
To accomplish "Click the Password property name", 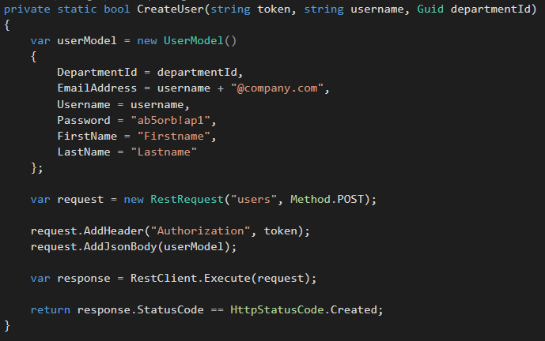I will coord(83,120).
